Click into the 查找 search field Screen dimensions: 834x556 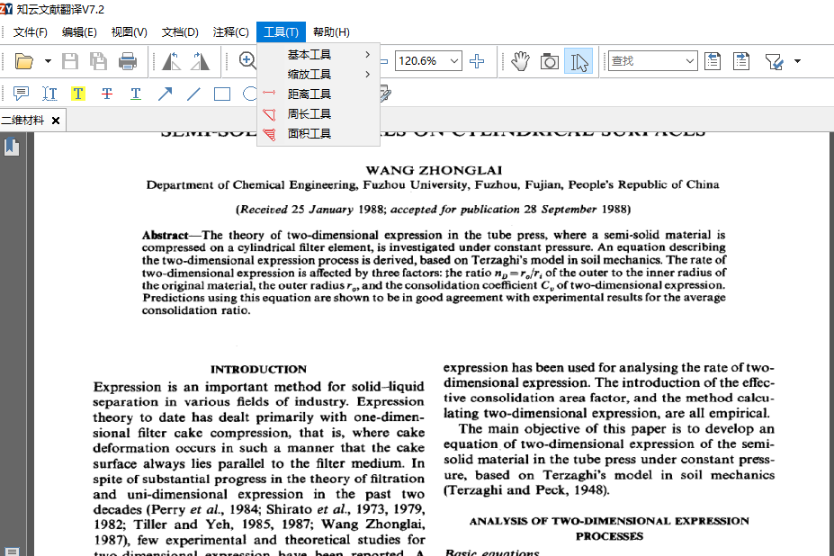point(646,61)
